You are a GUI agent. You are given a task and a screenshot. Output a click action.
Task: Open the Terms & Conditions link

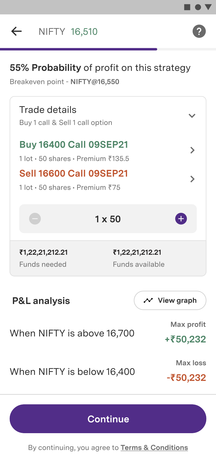click(154, 448)
